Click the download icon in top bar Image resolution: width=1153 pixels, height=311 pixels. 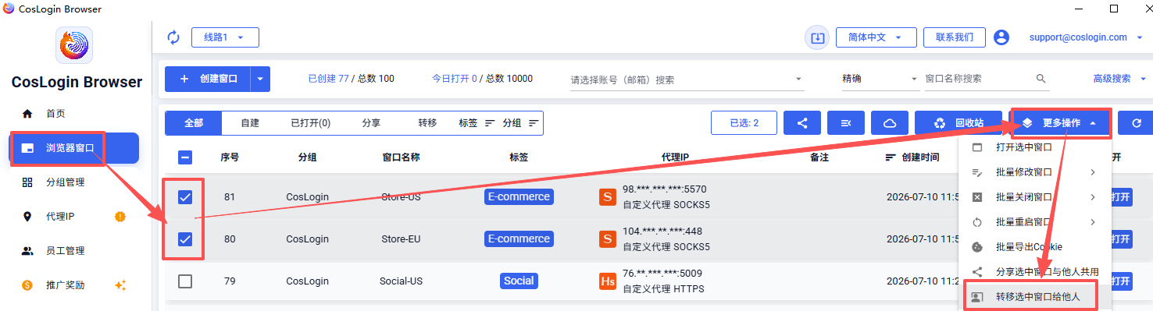817,37
